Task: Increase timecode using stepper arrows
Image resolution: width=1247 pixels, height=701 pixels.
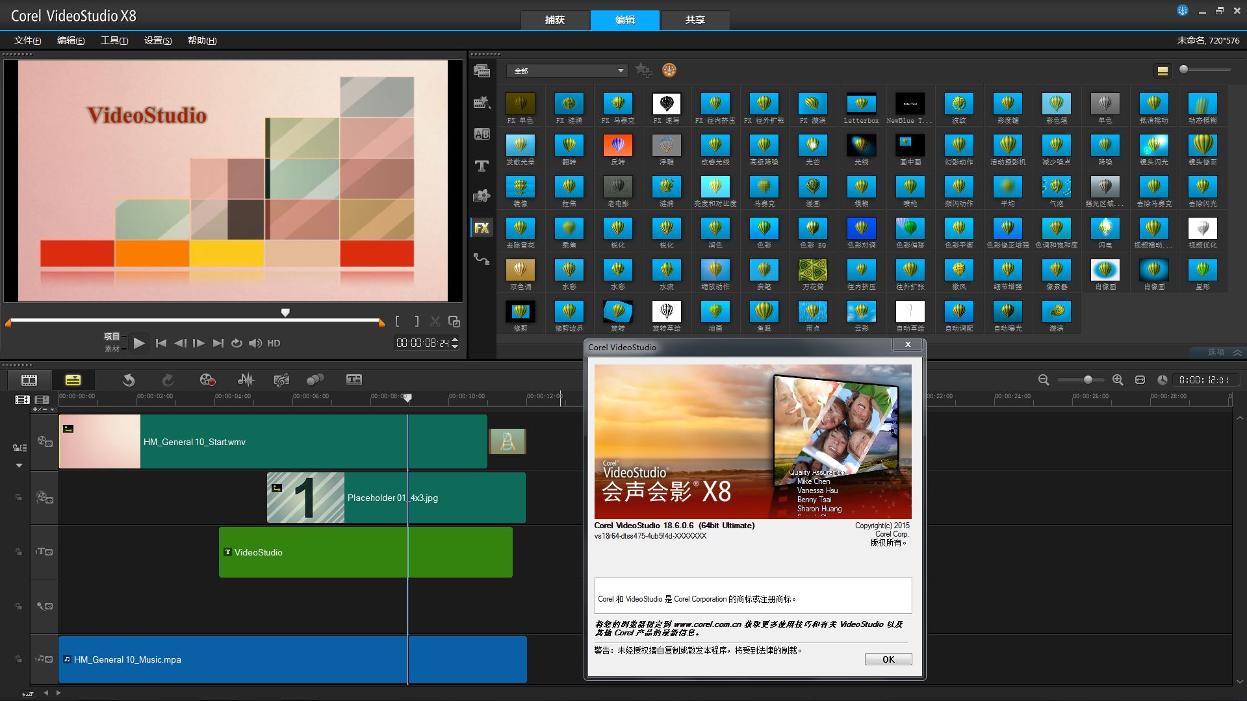Action: (x=455, y=339)
